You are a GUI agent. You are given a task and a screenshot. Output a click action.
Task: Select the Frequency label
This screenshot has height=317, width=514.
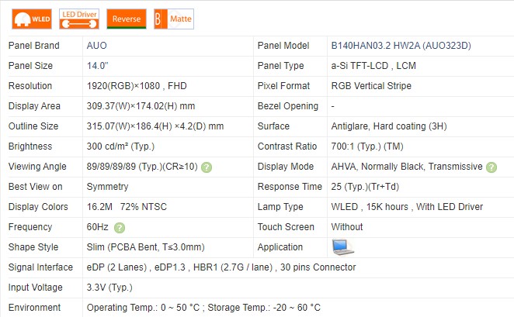[30, 227]
